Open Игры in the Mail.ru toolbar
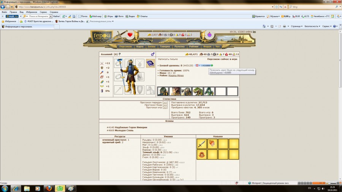 (x=108, y=16)
